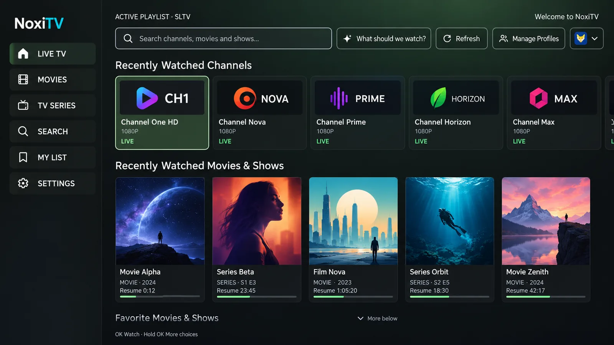
Task: Expand More below chevron
Action: point(360,318)
